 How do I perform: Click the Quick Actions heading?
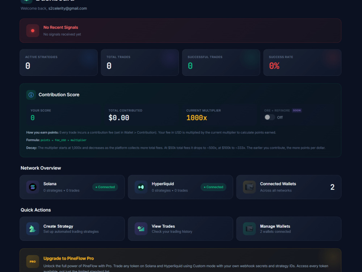(35, 210)
